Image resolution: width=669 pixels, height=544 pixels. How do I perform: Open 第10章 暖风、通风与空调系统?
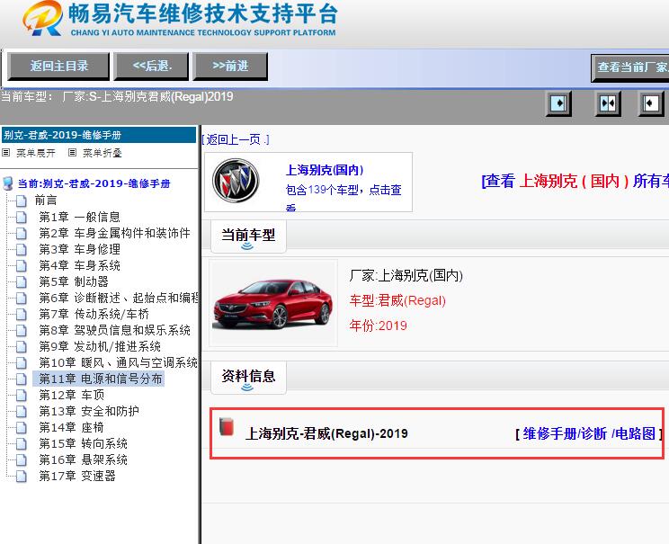pos(118,362)
